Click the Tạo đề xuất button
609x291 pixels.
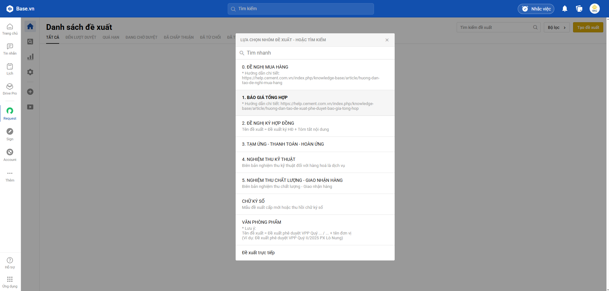588,28
